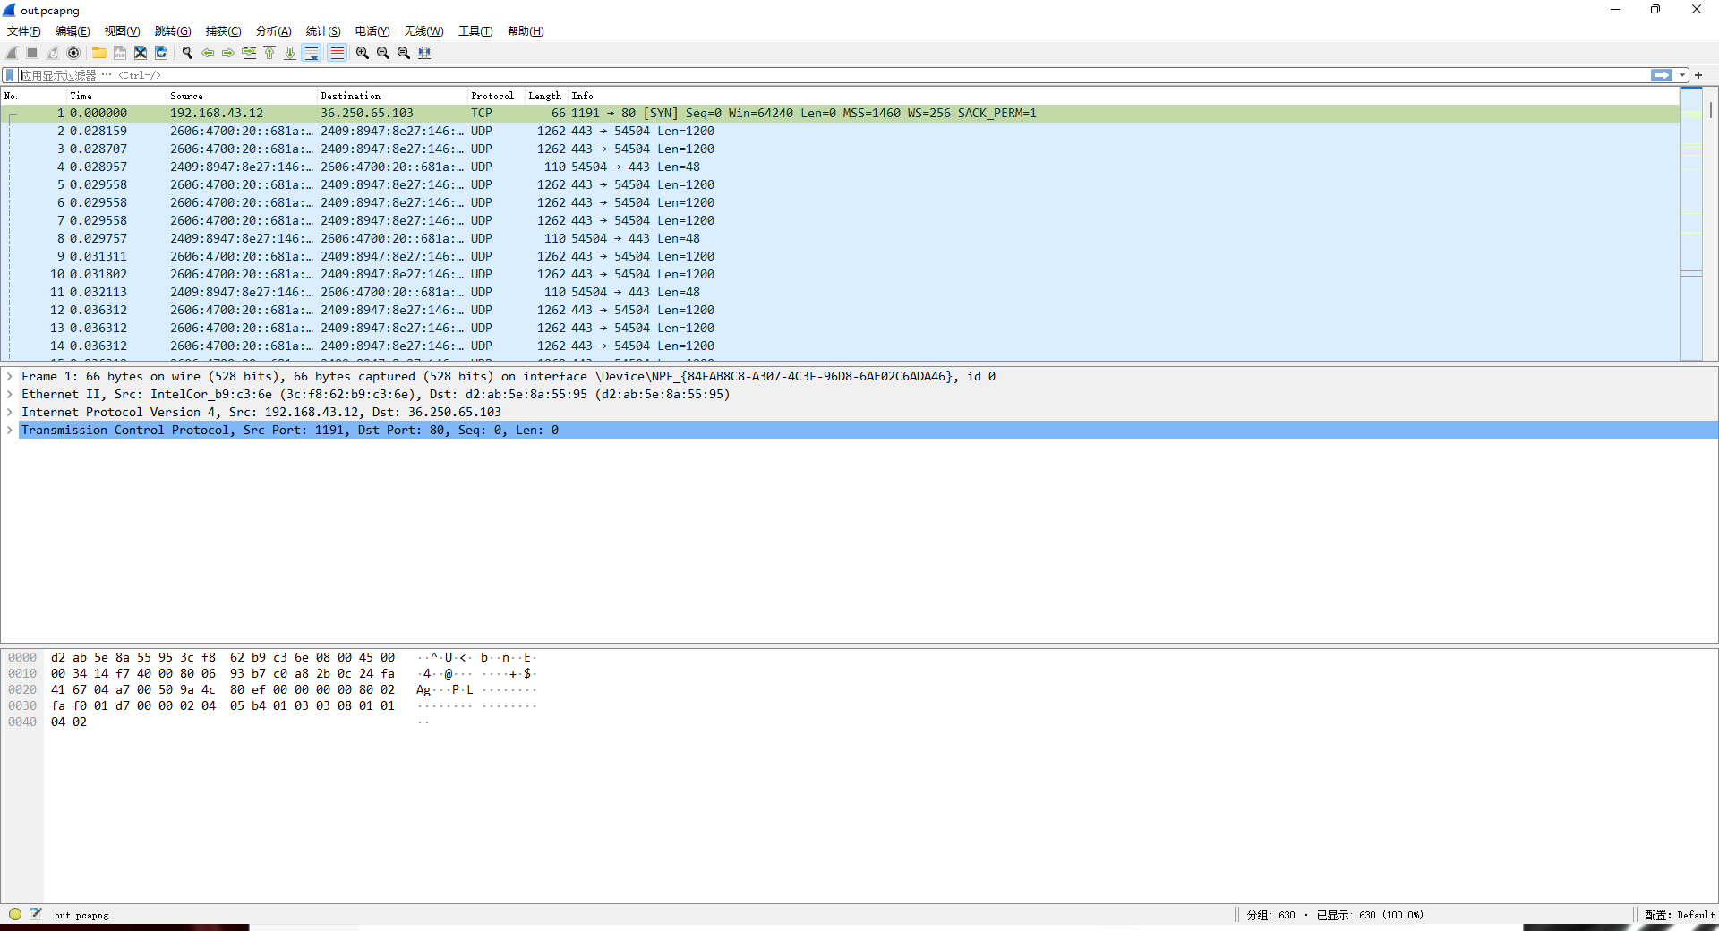Open the 捕获(C) menu
This screenshot has width=1719, height=931.
pos(224,31)
